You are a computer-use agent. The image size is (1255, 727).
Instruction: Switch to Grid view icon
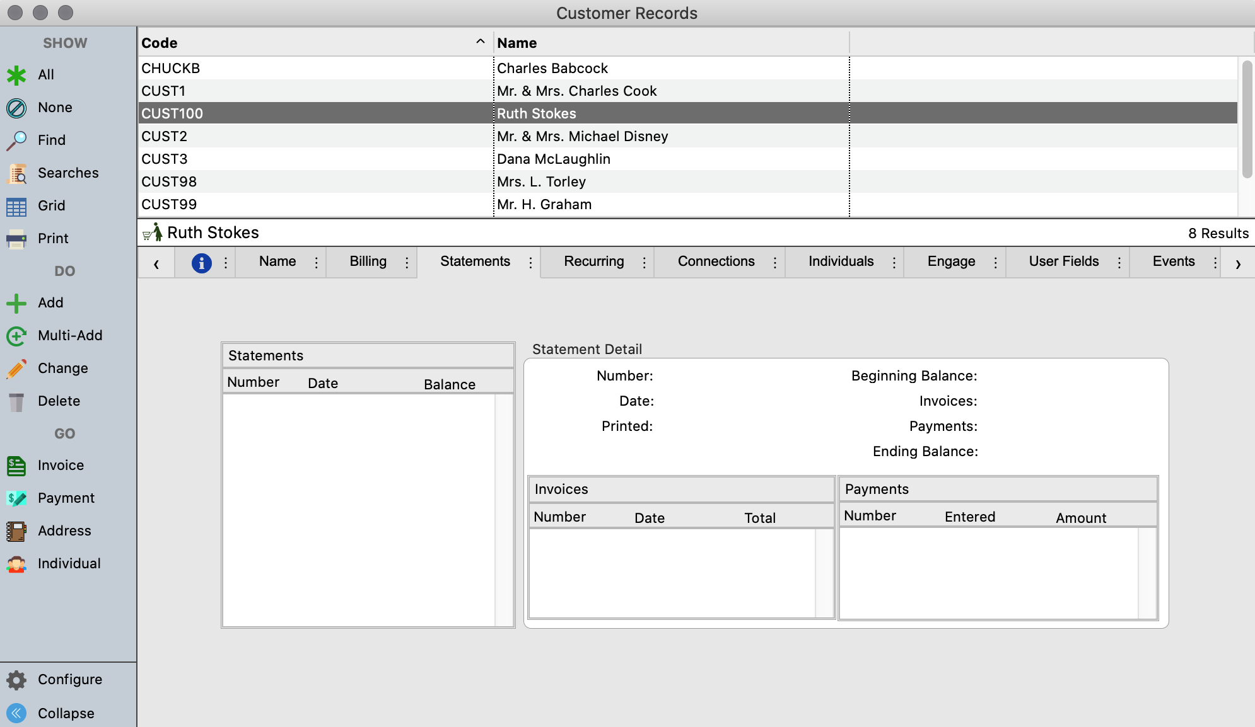coord(16,206)
